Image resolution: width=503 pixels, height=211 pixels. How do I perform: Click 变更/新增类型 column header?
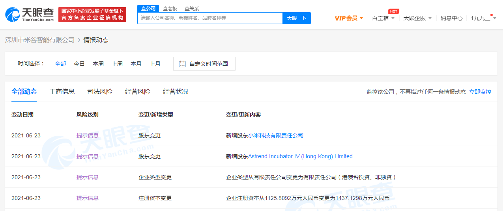coord(156,115)
